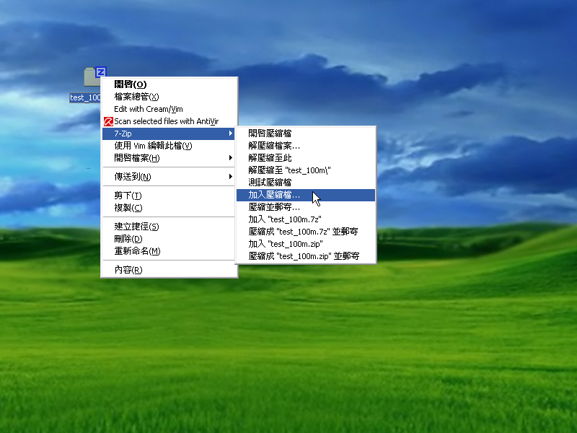Choose 使用 Vim 編輯此檔(V)

[x=169, y=146]
